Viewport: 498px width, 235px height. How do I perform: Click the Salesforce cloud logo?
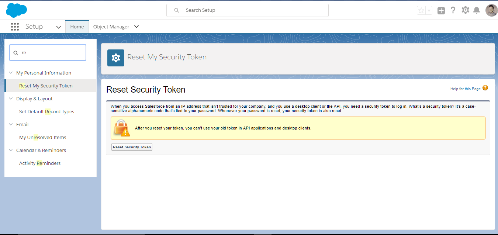coord(17,10)
